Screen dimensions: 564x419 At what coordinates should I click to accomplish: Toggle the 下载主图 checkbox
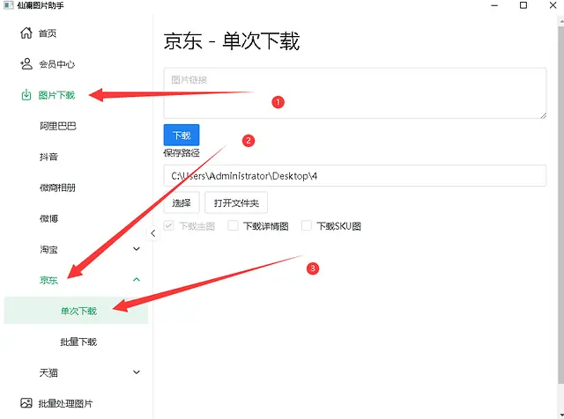168,225
